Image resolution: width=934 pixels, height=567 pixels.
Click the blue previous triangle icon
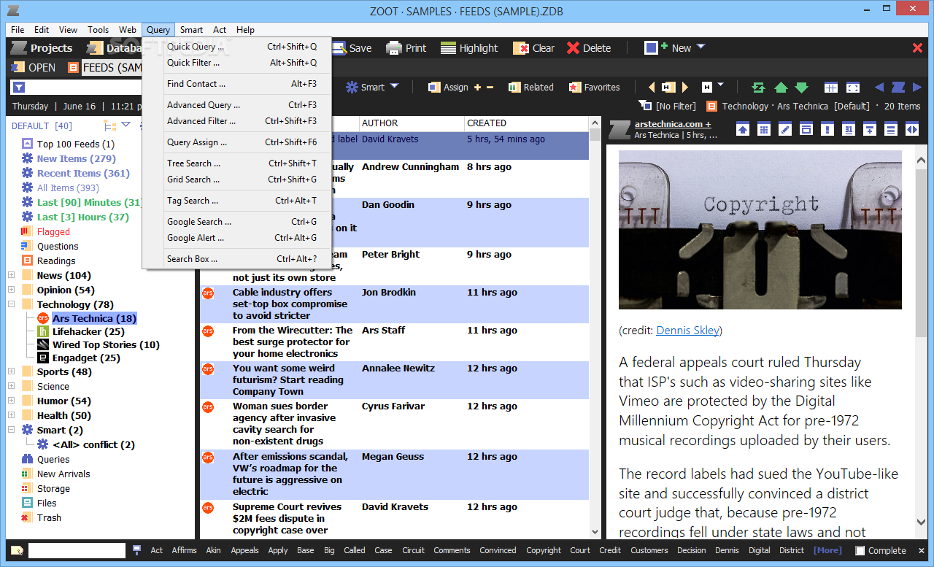pos(879,87)
